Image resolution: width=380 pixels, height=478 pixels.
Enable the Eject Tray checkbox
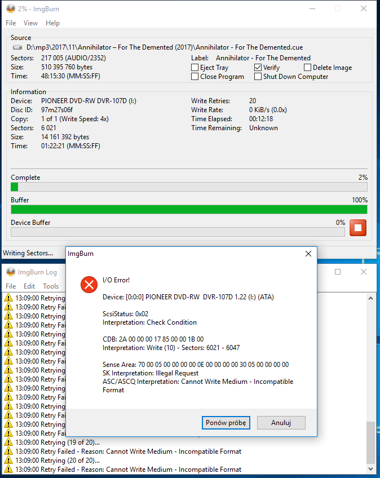pos(195,68)
